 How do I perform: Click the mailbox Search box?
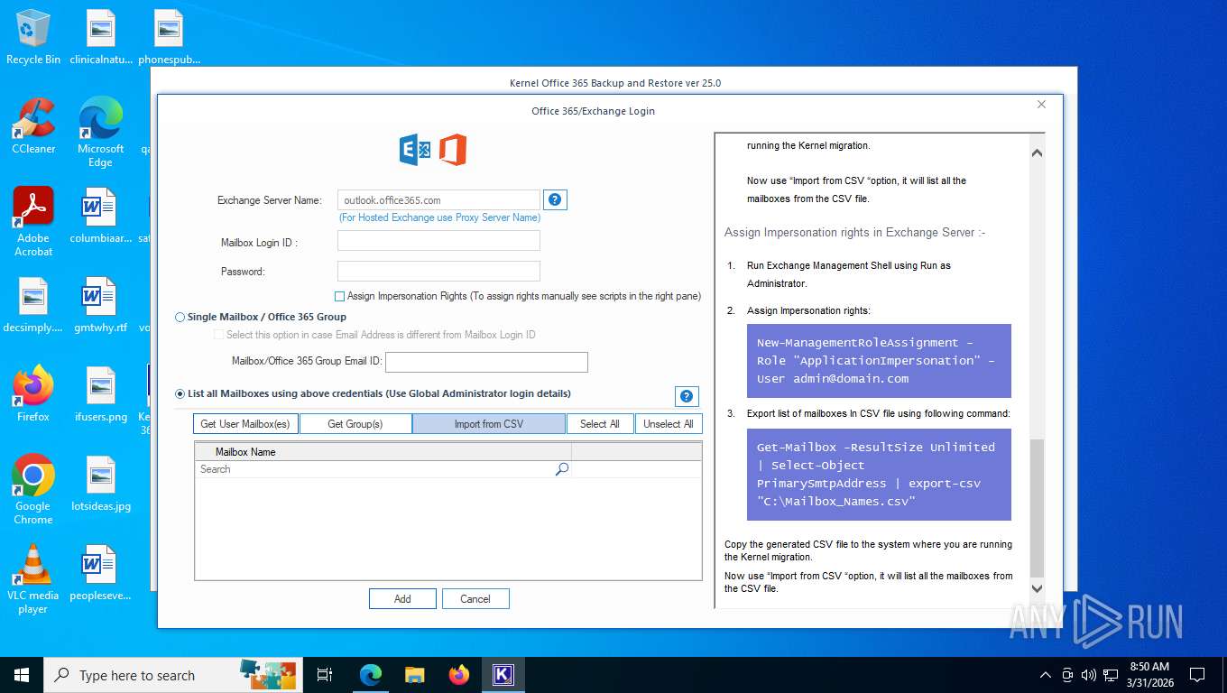pyautogui.click(x=375, y=469)
